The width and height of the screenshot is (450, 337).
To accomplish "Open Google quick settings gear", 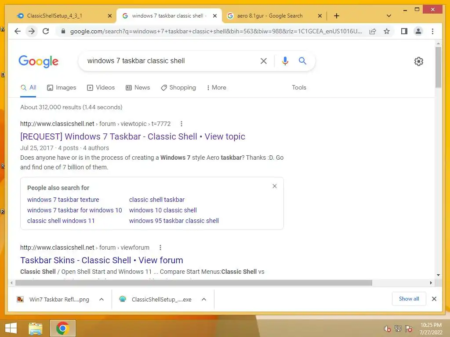I will tap(419, 61).
